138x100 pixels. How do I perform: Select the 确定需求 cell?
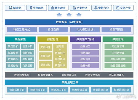(13, 46)
